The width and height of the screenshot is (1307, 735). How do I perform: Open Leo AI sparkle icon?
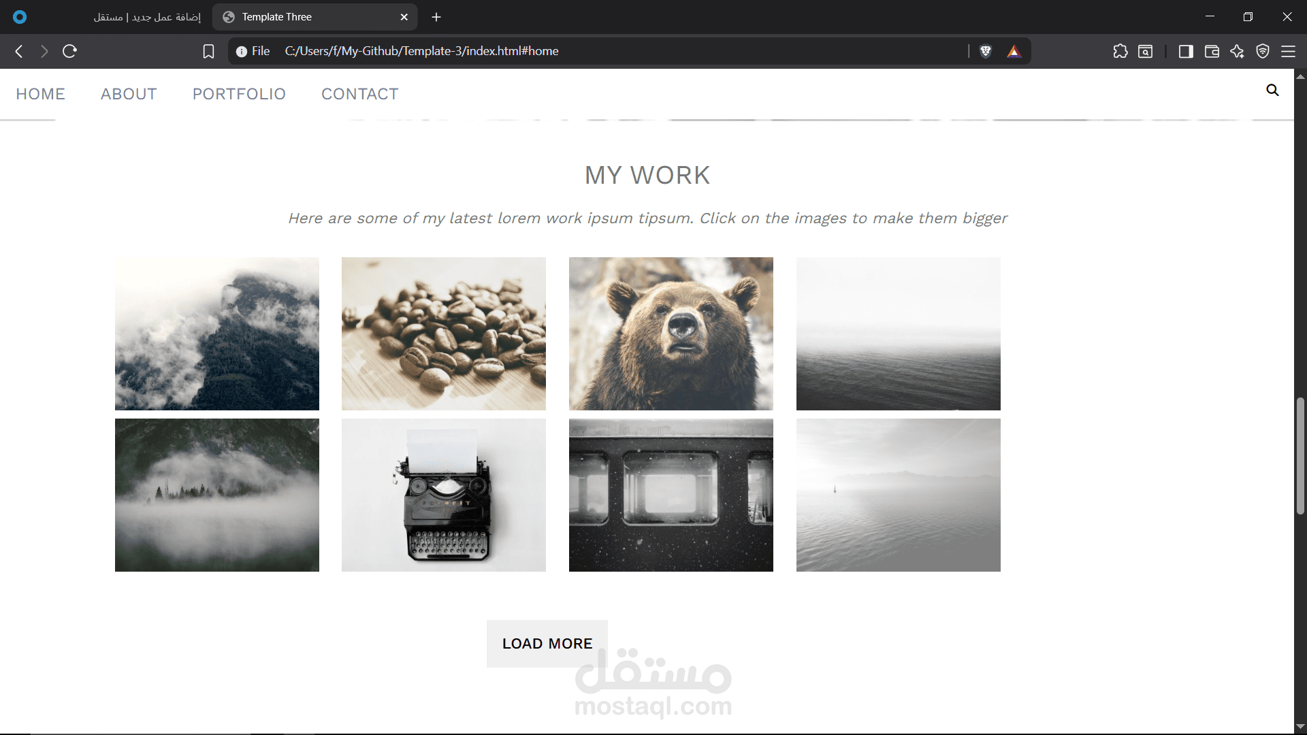click(1237, 51)
